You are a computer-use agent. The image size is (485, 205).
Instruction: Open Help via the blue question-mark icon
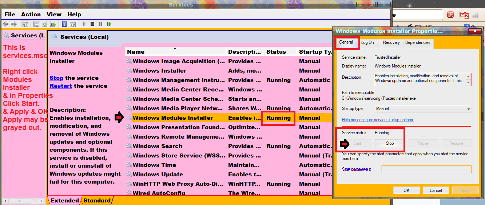tap(64, 24)
